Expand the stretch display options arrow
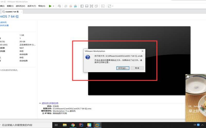 (113, 6)
